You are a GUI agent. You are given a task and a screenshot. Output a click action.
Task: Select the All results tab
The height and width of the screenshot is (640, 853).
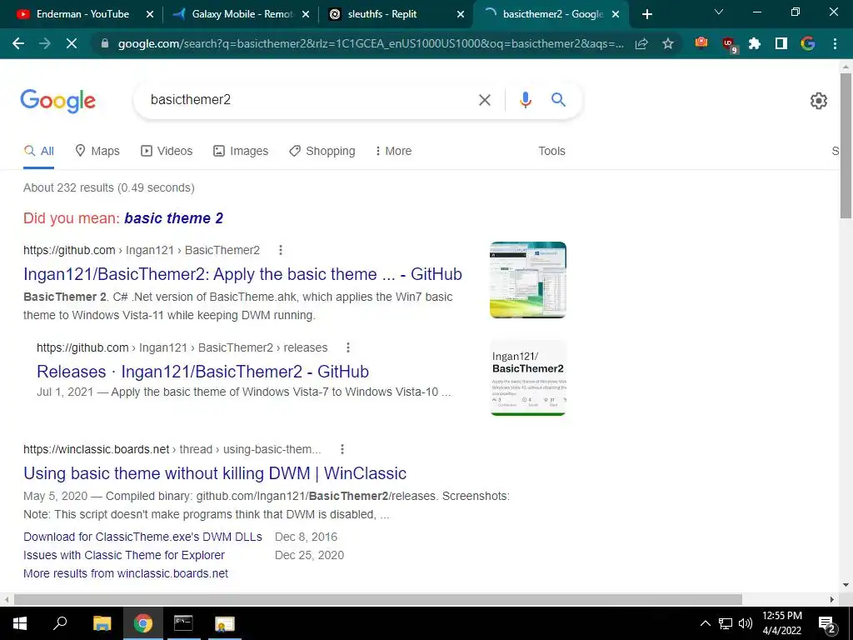38,152
